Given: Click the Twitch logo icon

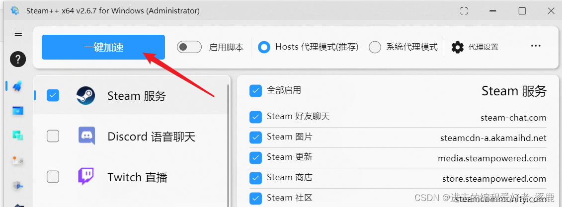Looking at the screenshot, I should click(86, 177).
